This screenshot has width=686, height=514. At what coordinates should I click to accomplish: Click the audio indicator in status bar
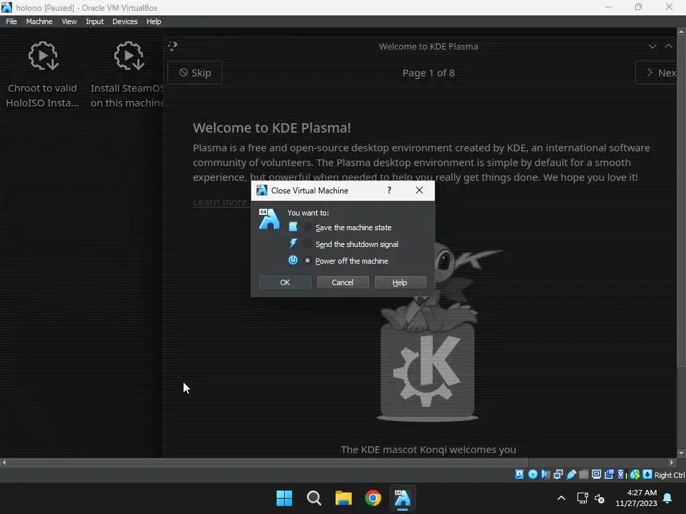tap(545, 475)
